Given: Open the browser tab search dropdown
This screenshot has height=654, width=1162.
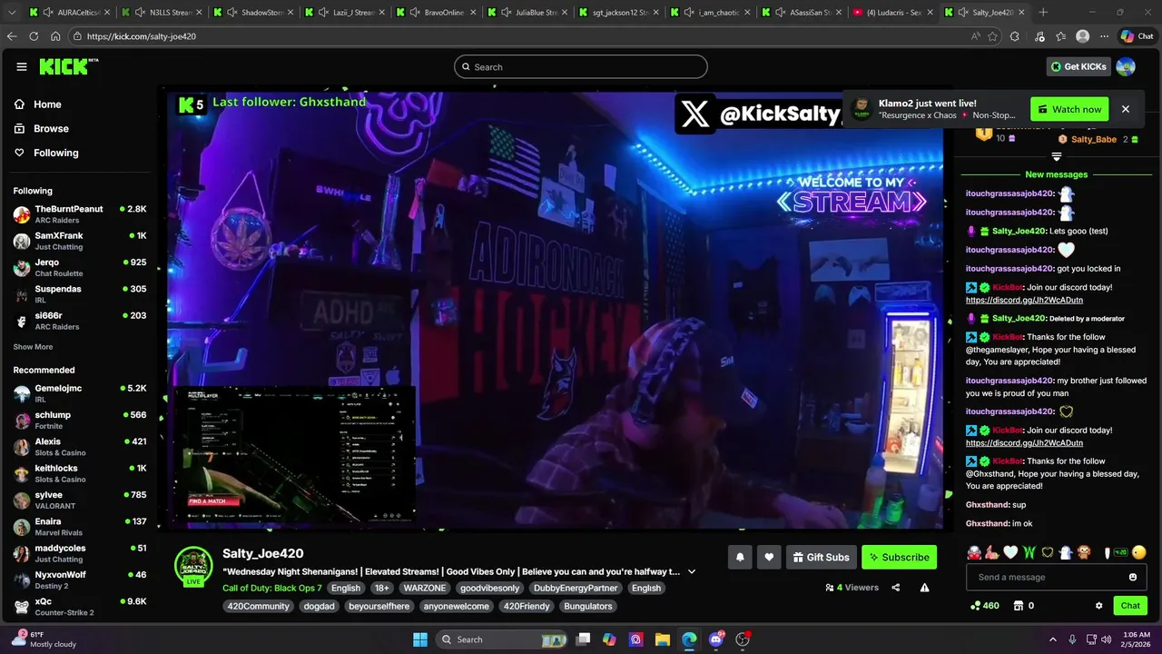Looking at the screenshot, I should (11, 12).
